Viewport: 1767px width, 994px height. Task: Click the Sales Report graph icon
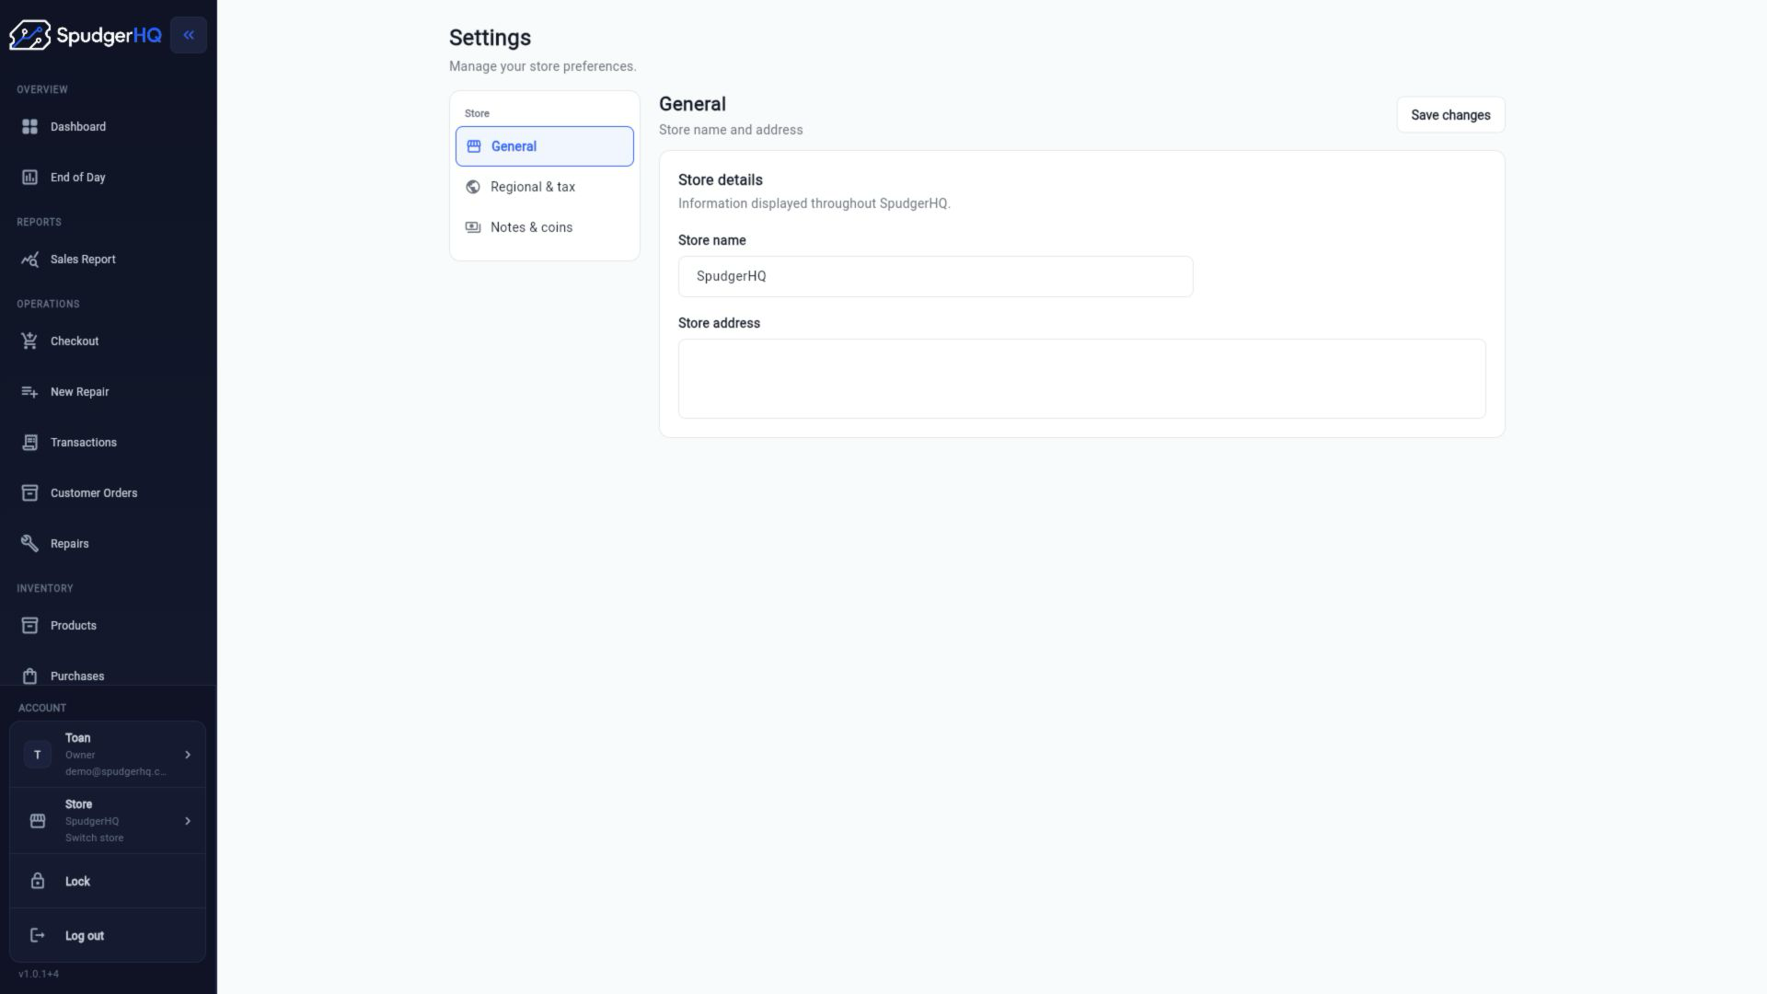pyautogui.click(x=29, y=260)
